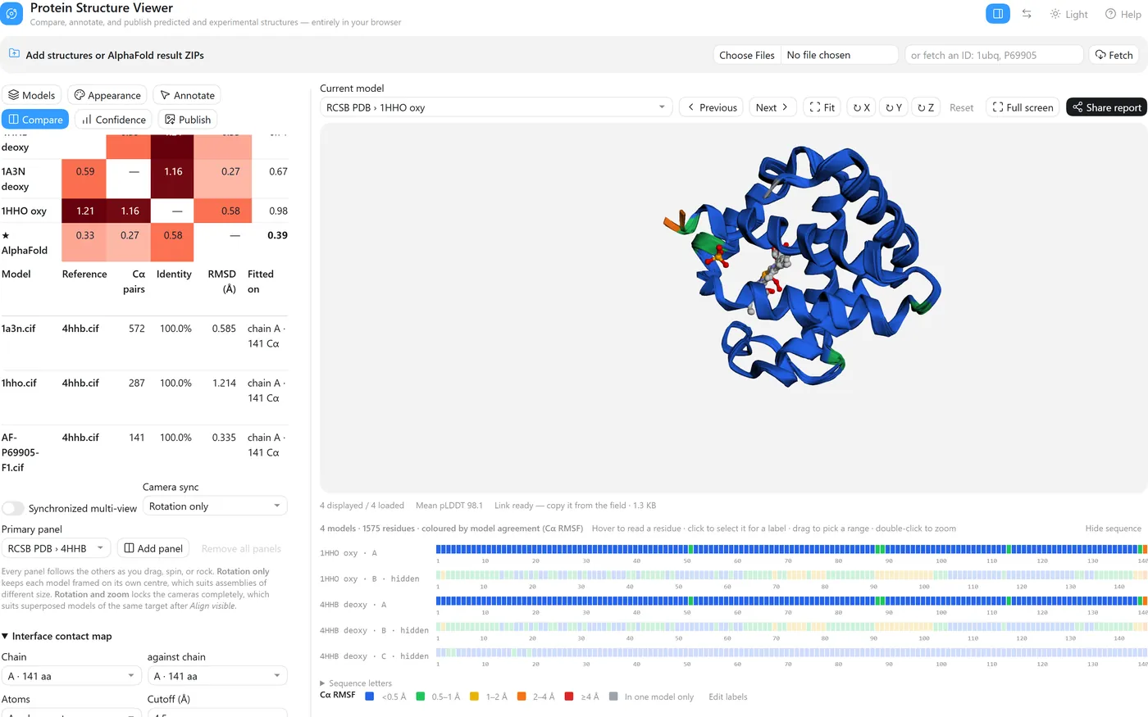Screen dimensions: 1148x717
Task: Go to the Previous model
Action: [x=712, y=107]
